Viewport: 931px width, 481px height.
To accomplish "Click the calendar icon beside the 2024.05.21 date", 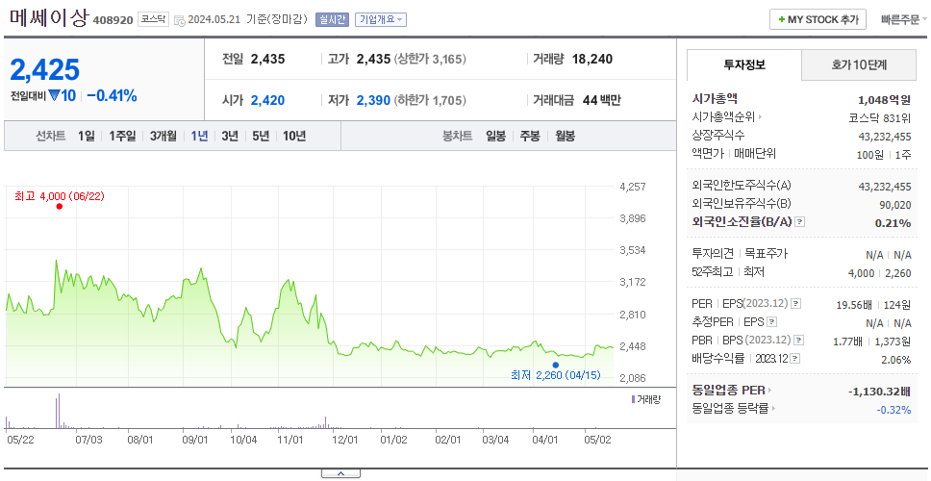I will [x=180, y=21].
